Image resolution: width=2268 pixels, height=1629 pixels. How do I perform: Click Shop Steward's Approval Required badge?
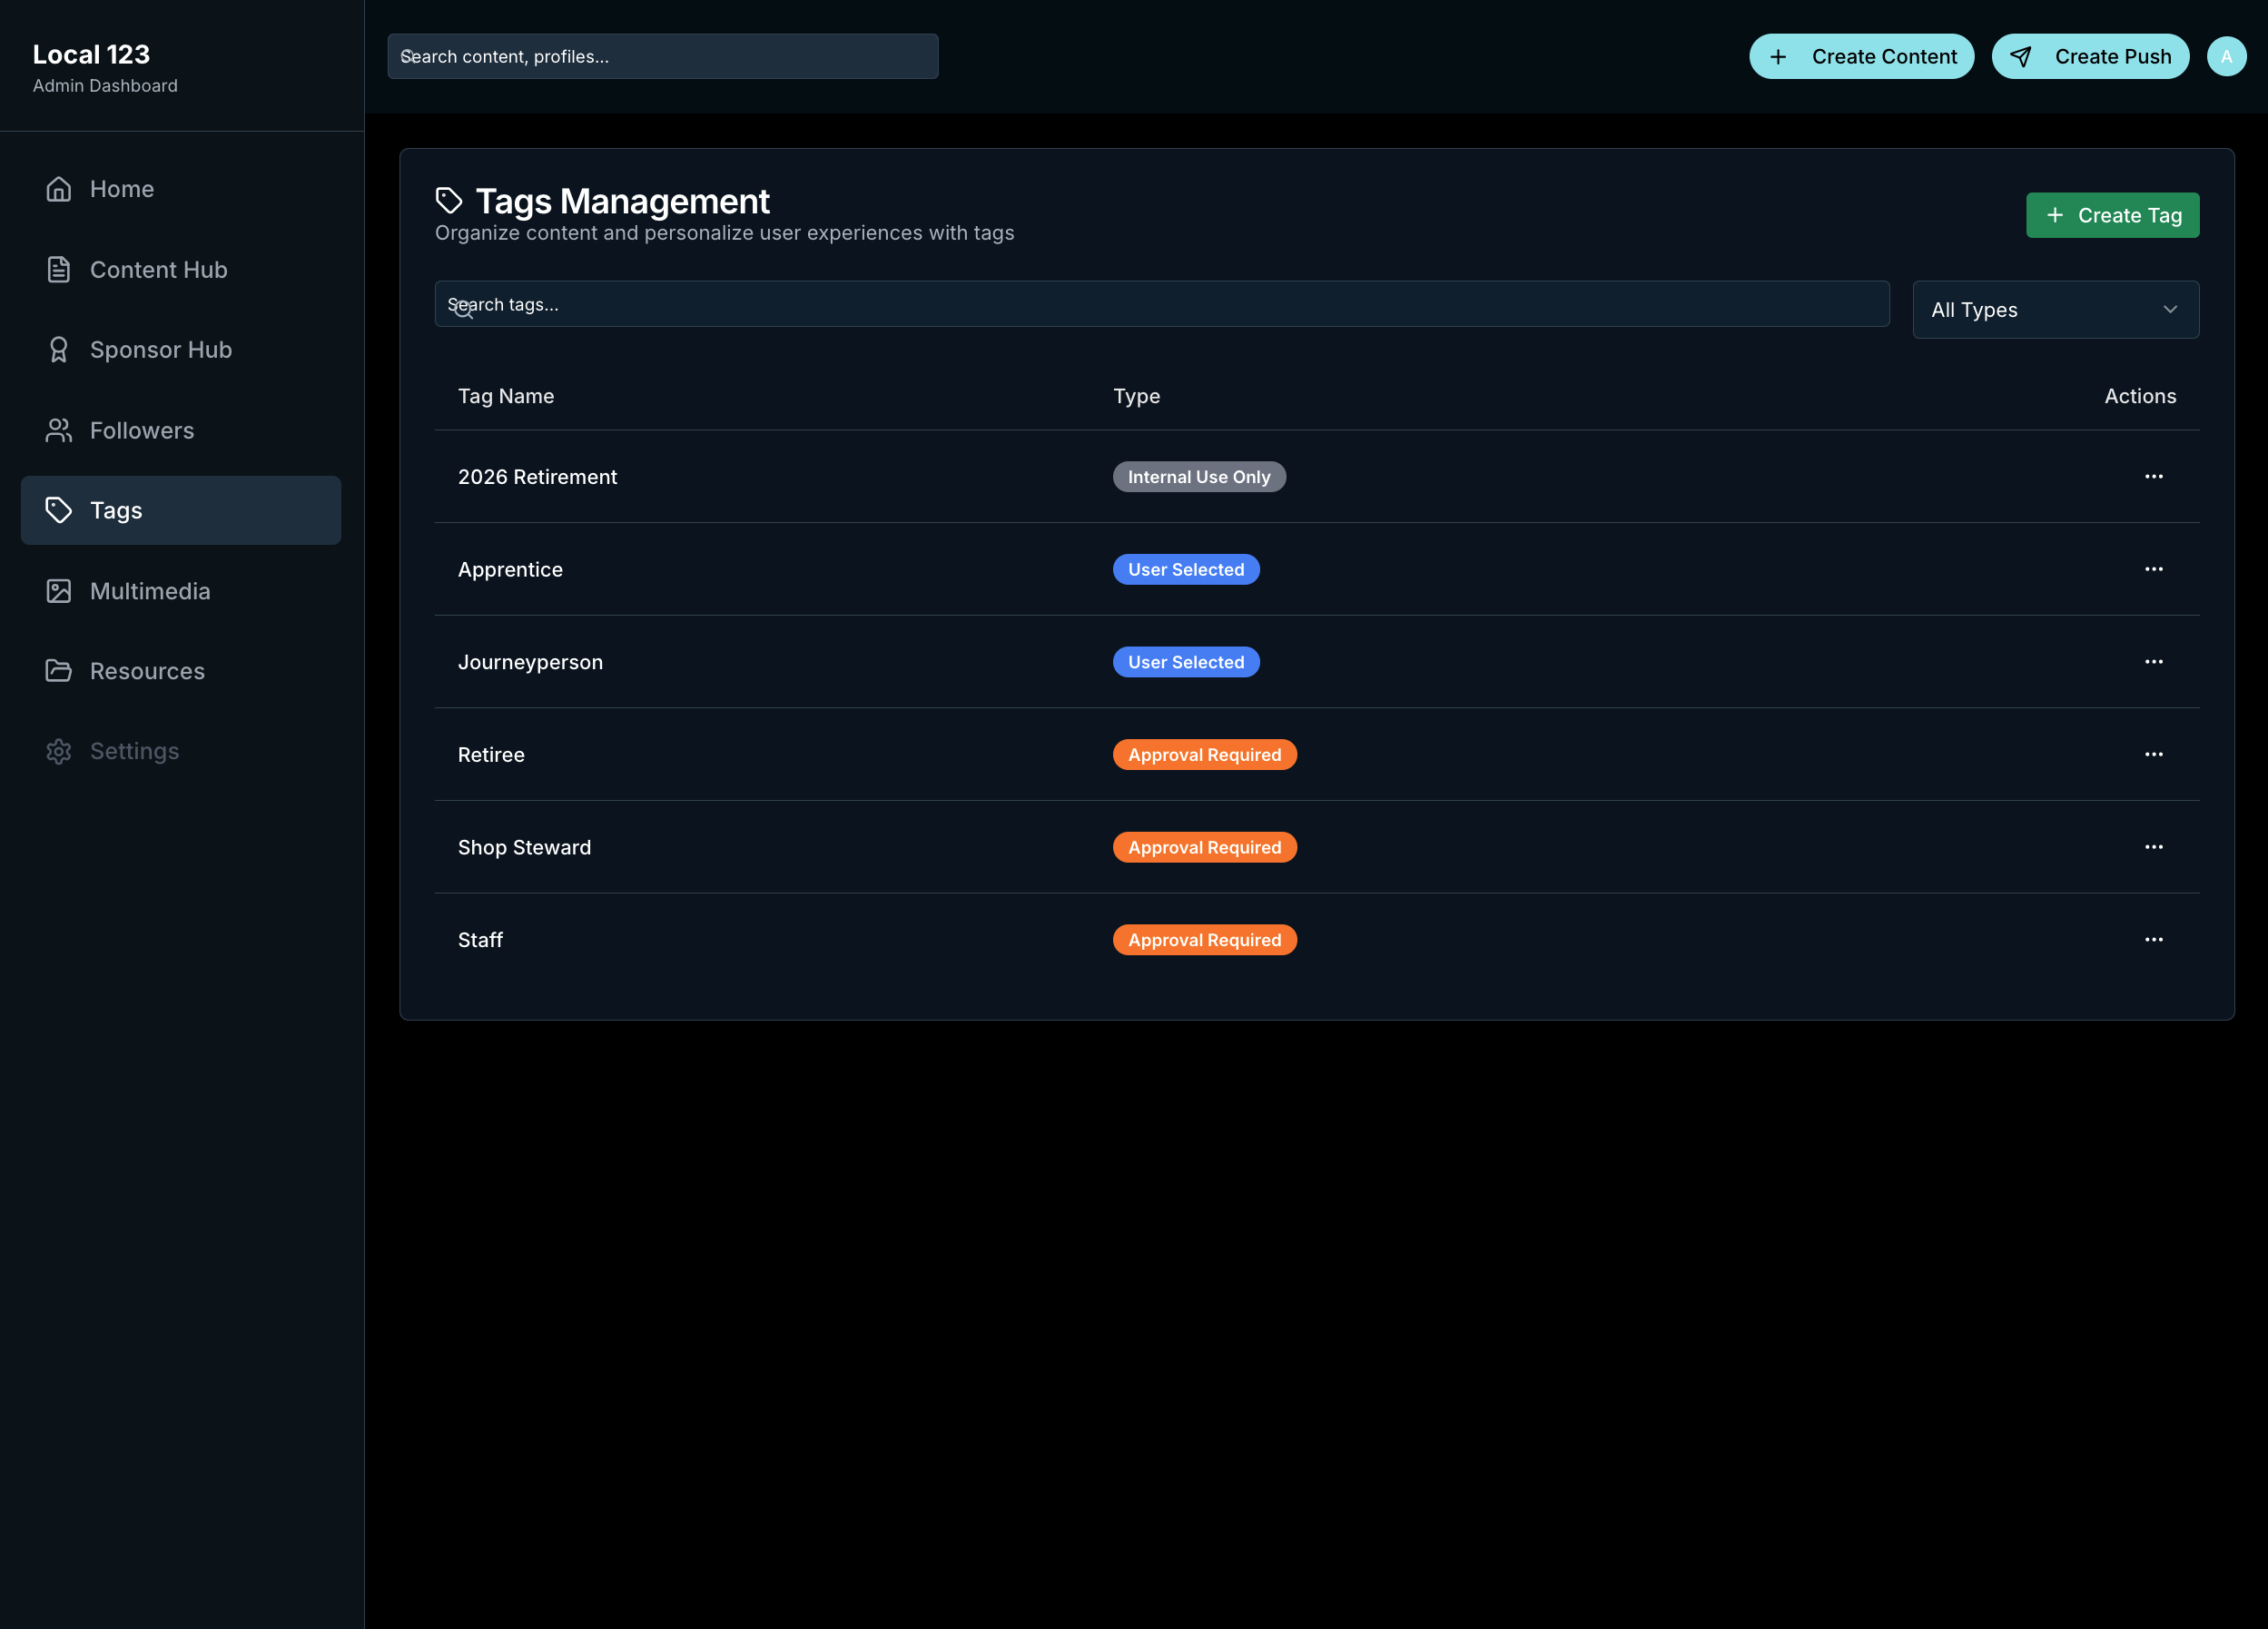click(1204, 847)
